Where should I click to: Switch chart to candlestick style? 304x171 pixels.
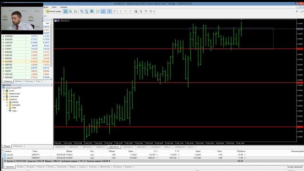[x=71, y=11]
